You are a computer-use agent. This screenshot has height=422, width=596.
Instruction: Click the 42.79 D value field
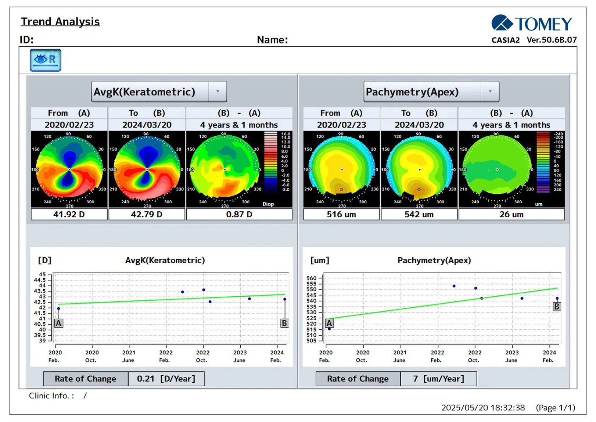click(147, 214)
